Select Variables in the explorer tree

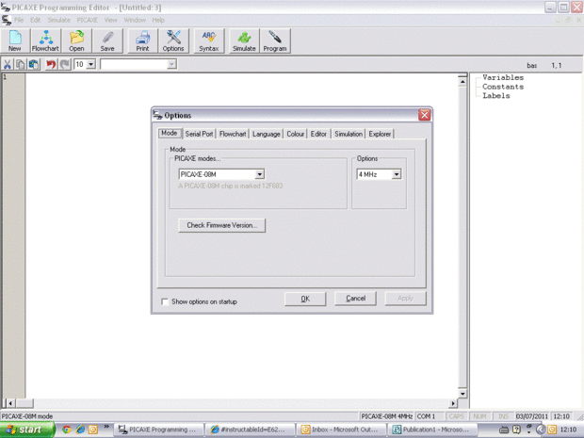click(x=503, y=77)
